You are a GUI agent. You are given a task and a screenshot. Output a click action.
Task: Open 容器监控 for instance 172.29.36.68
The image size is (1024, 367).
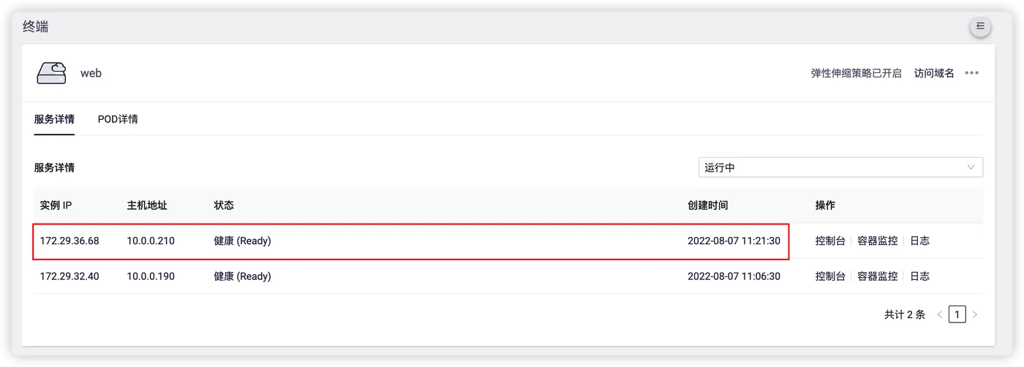(877, 241)
